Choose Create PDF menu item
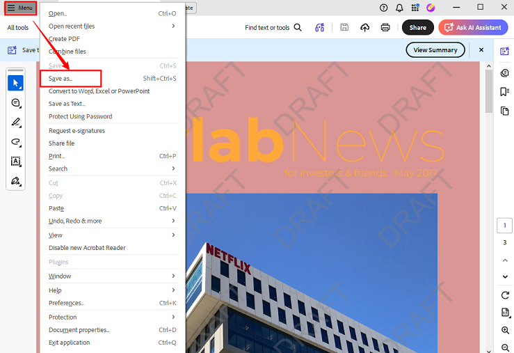 coord(112,39)
